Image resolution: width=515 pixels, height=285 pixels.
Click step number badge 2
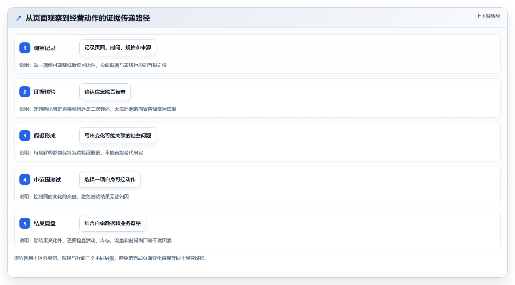(x=25, y=92)
